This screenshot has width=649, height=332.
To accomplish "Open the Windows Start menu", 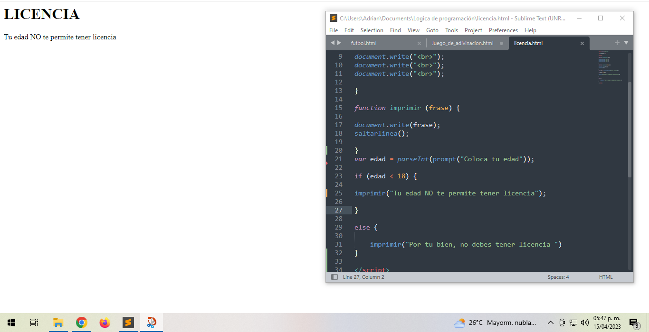I will point(11,323).
